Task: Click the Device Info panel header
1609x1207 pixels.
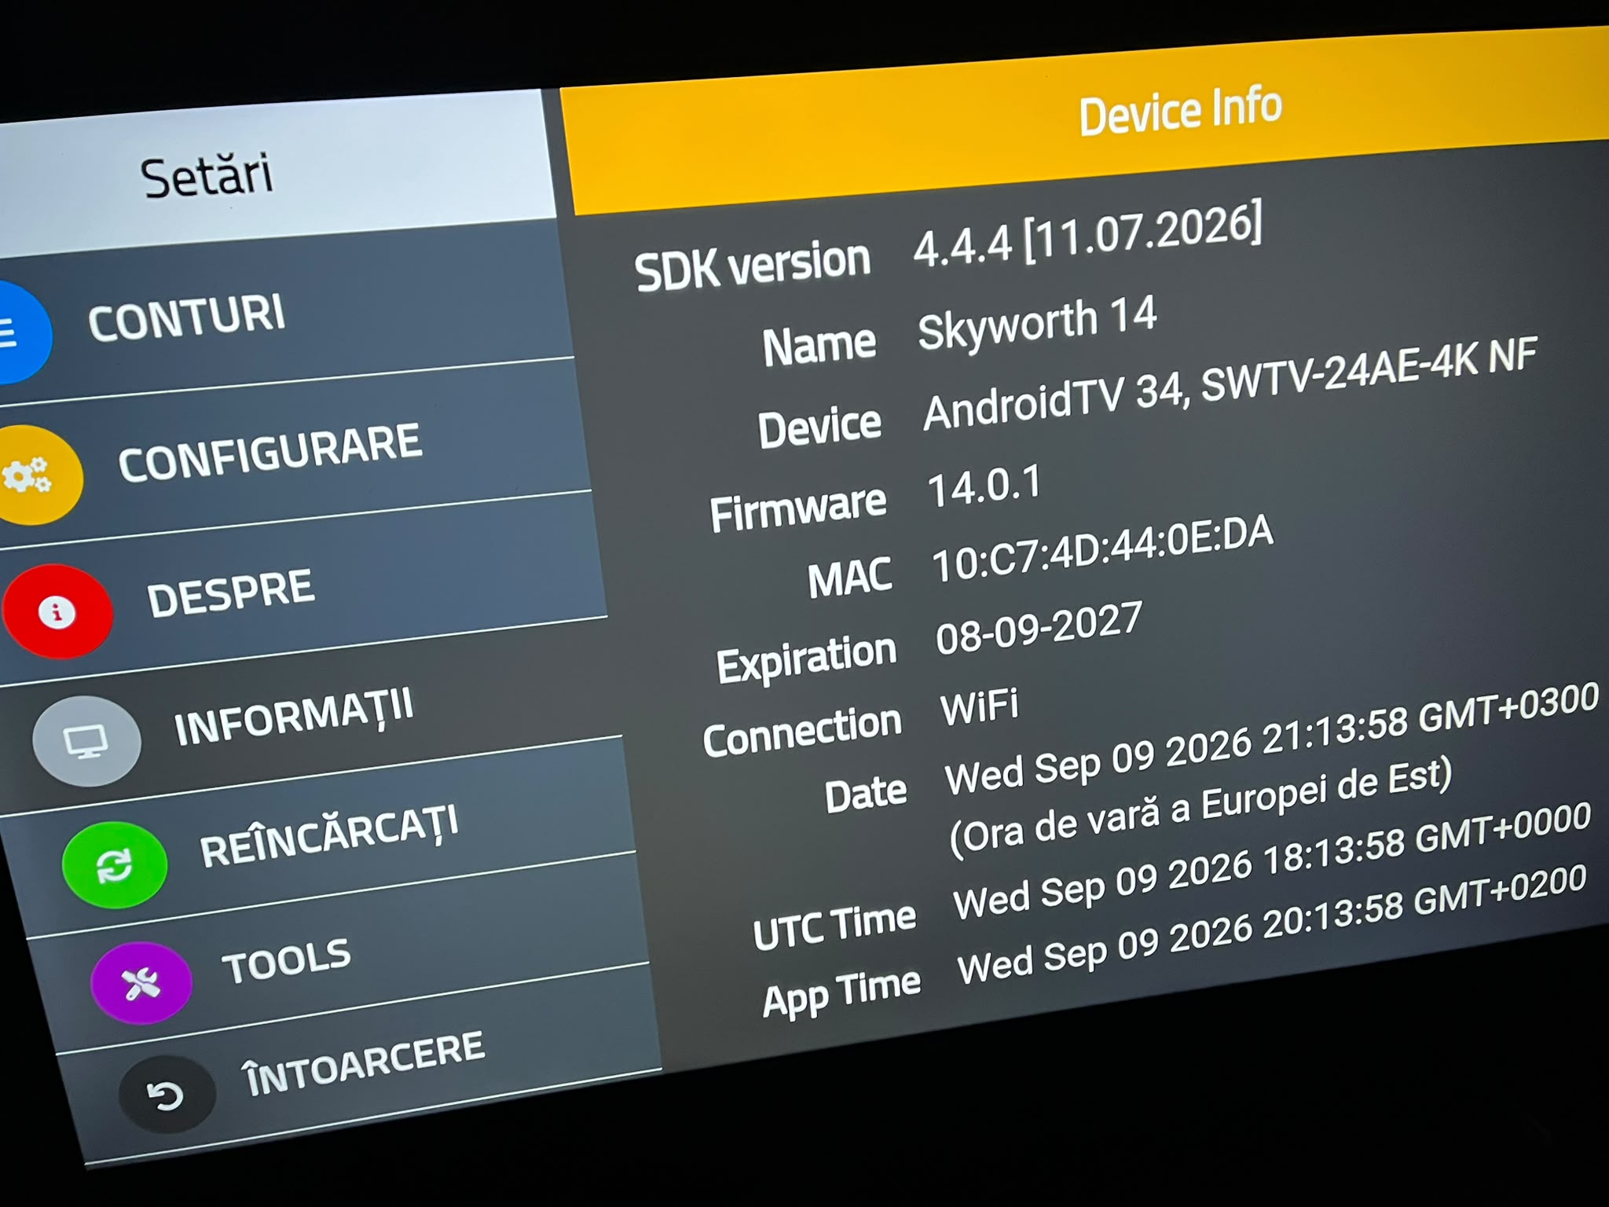Action: (1180, 111)
